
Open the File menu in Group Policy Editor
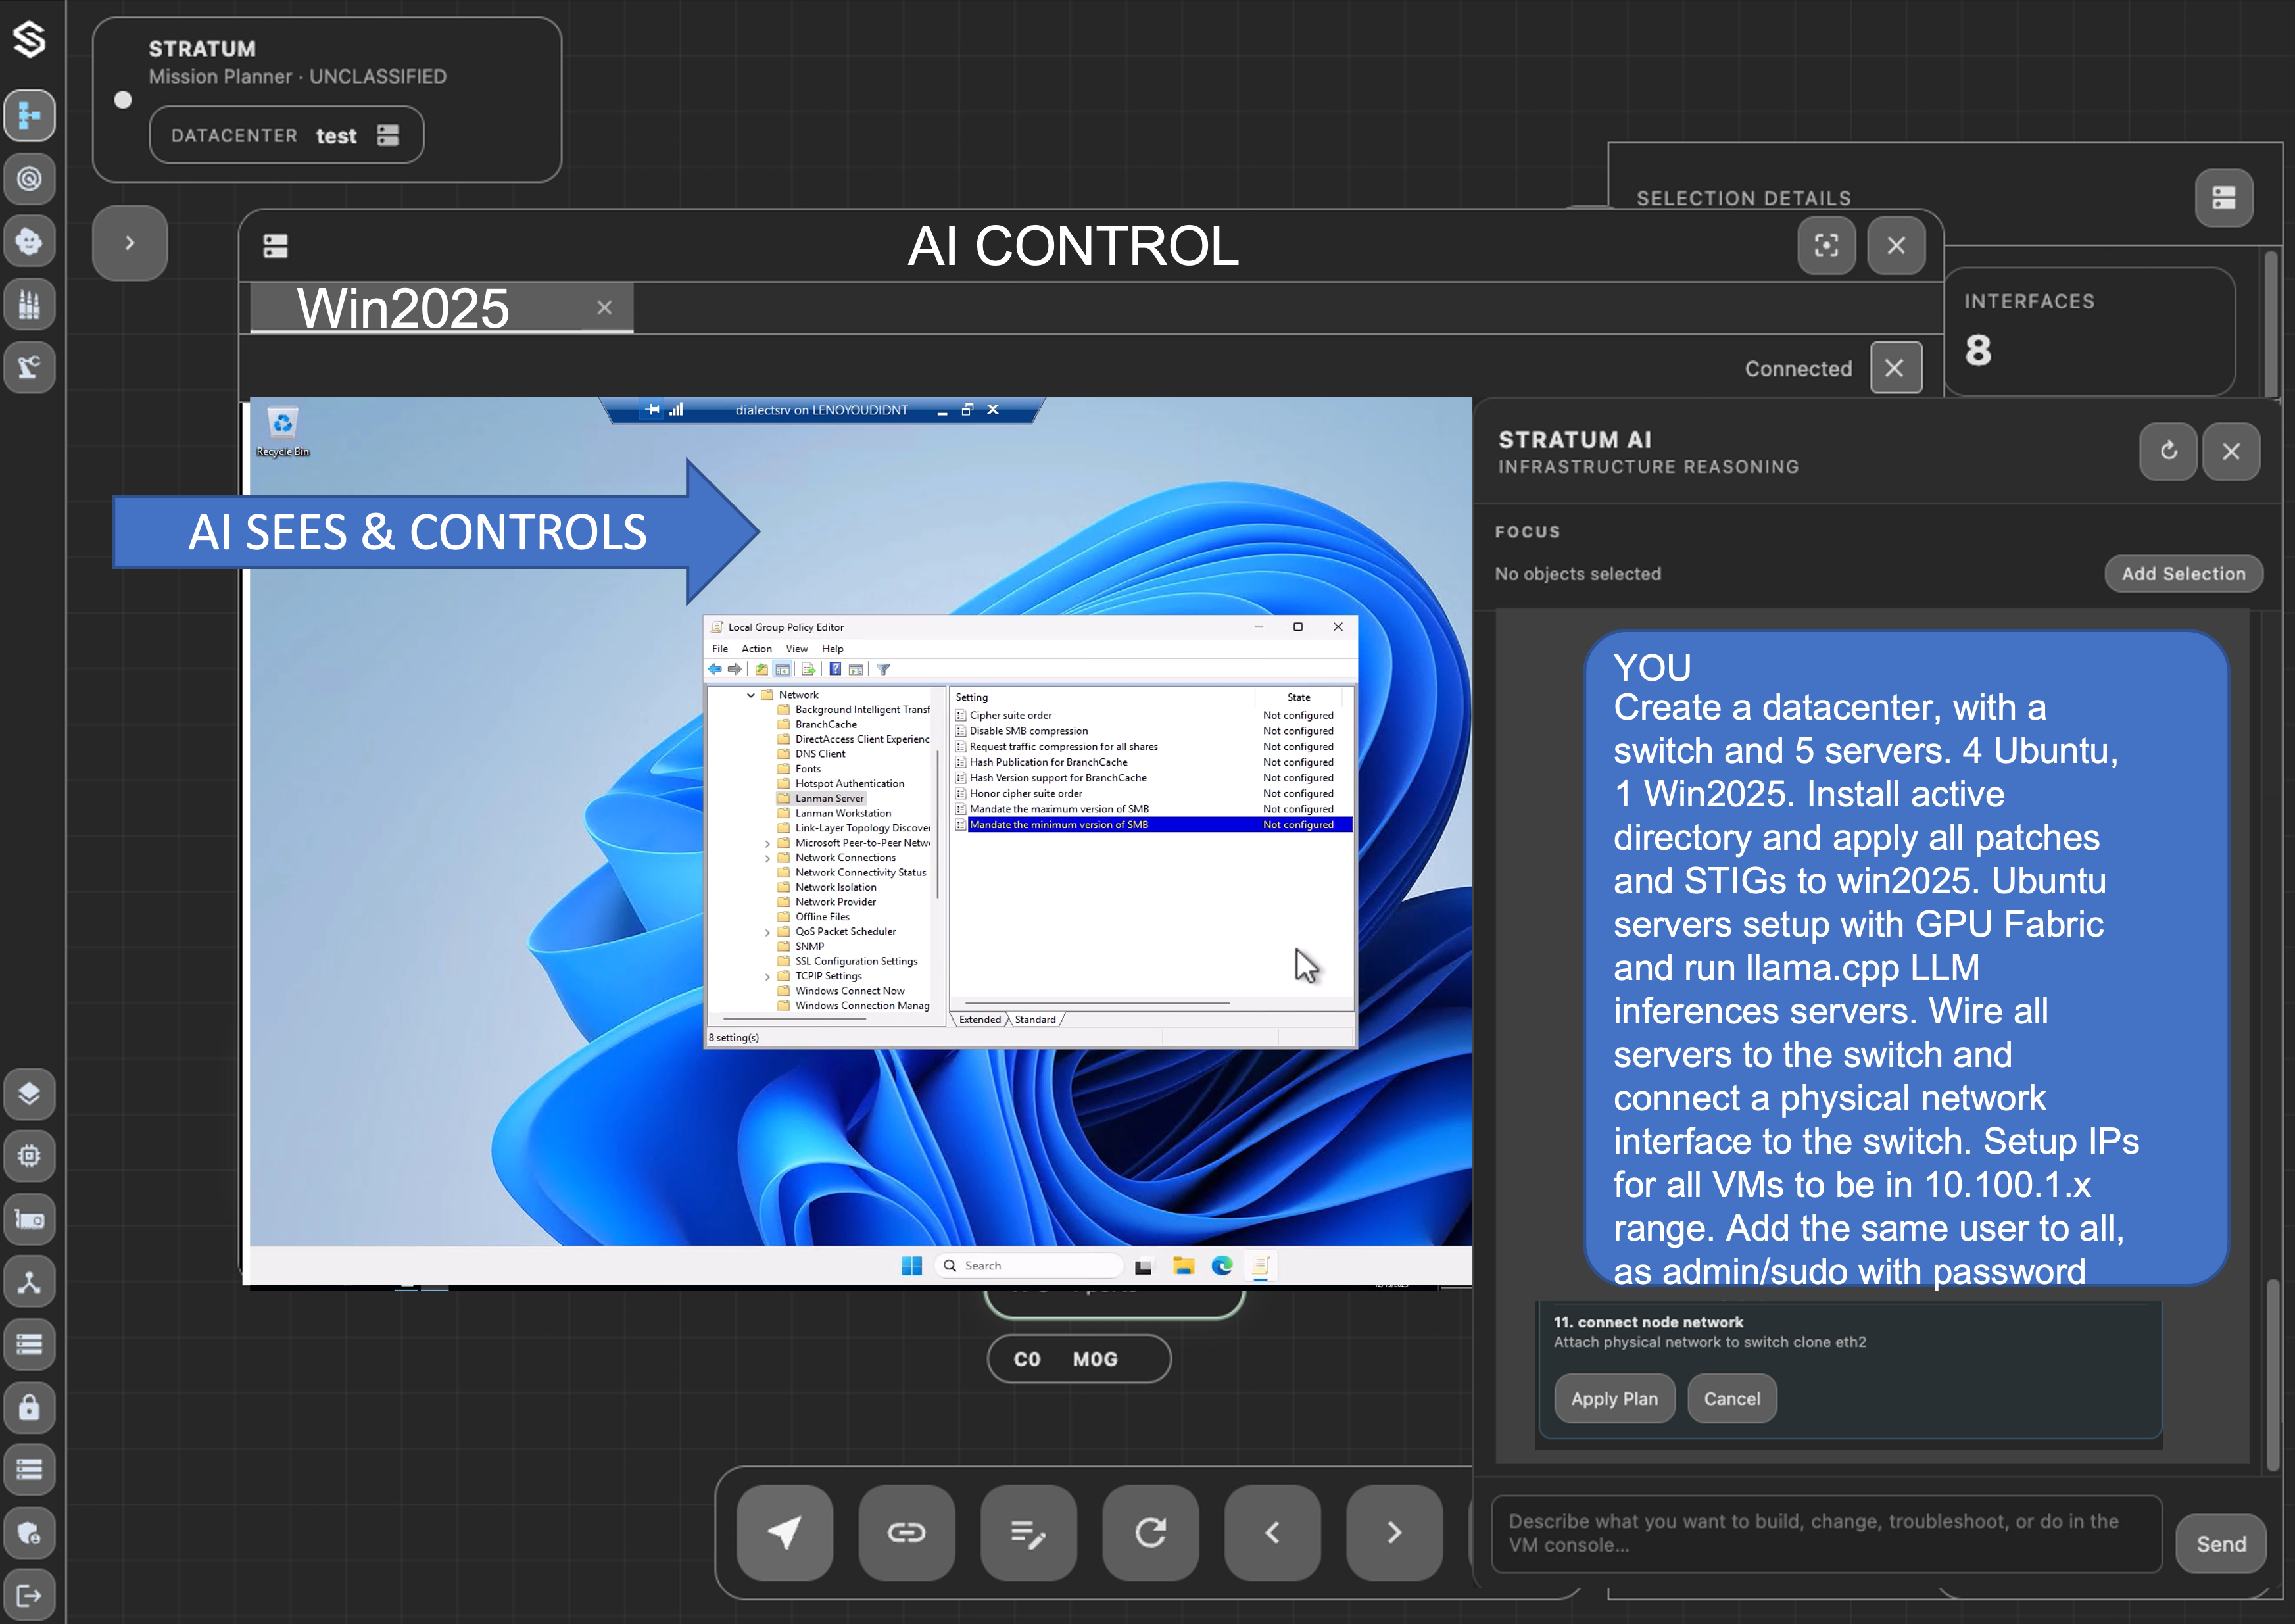pos(719,649)
